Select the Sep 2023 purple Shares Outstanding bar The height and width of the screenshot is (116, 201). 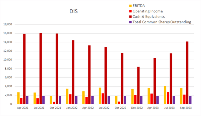coord(190,100)
